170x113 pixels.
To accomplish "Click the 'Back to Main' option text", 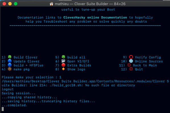I will click(145, 65).
